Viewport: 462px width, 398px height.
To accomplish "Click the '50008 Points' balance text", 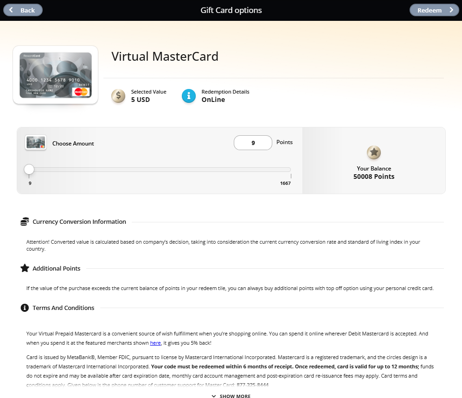I will point(374,177).
